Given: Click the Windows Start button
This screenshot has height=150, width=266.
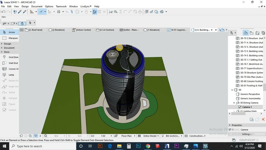Looking at the screenshot, I should tap(4, 146).
